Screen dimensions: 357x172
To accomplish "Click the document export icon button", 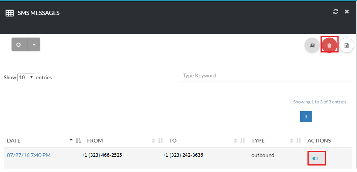I will point(346,45).
